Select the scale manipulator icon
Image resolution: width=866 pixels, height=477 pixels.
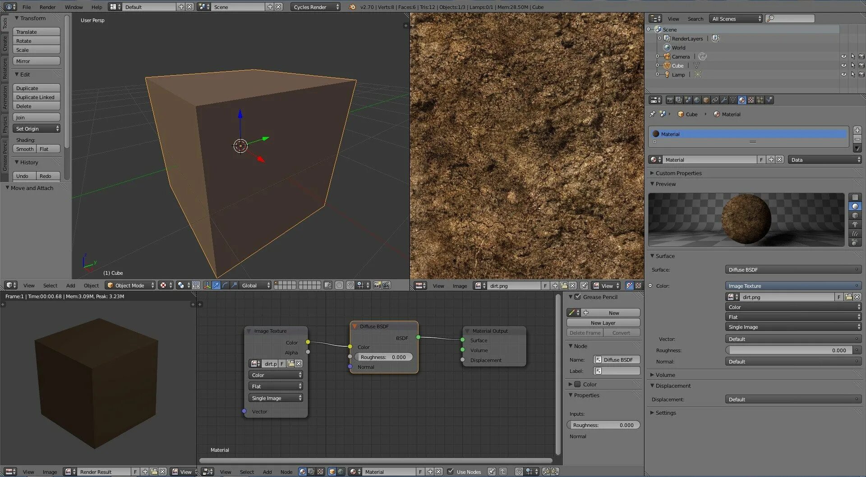click(x=234, y=285)
